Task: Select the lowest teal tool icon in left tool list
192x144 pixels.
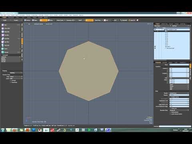Action: (x=3, y=52)
